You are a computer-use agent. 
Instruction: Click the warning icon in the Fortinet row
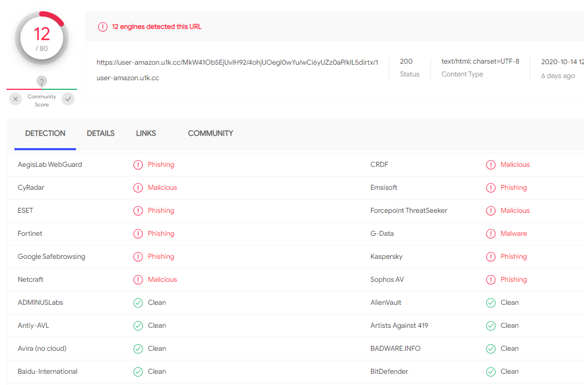[x=138, y=234]
